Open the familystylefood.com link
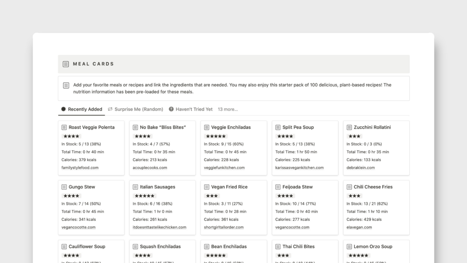The height and width of the screenshot is (263, 467). [x=80, y=167]
